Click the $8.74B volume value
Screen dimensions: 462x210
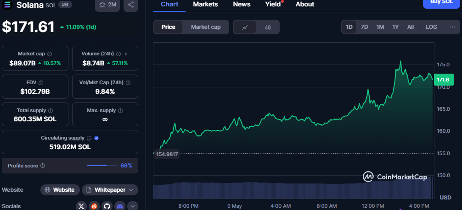pos(94,63)
